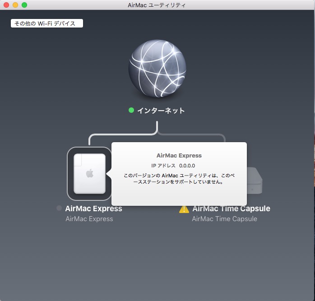Click the AirMac Time Capsule device icon
The height and width of the screenshot is (301, 315).
[255, 181]
